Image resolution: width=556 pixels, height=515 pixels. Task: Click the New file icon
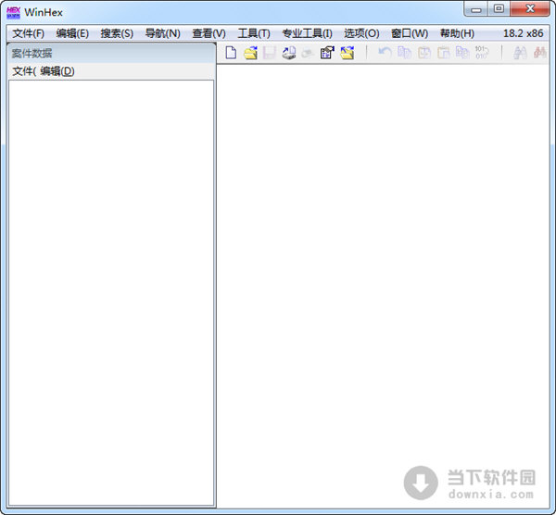[x=231, y=53]
